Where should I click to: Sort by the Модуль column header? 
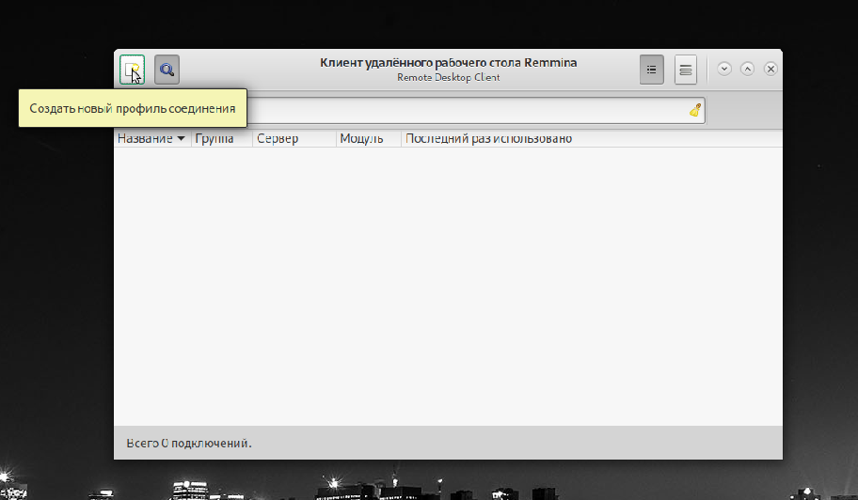[x=368, y=138]
